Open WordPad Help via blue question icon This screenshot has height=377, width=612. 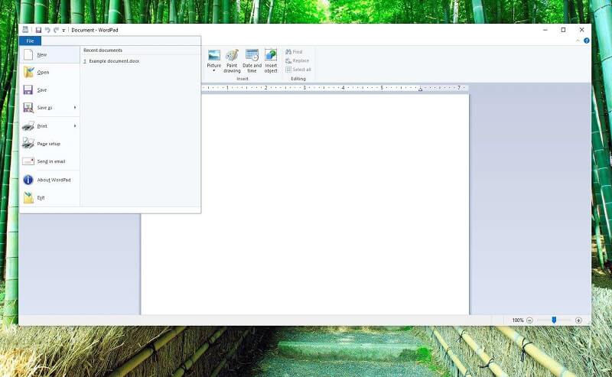coord(586,41)
